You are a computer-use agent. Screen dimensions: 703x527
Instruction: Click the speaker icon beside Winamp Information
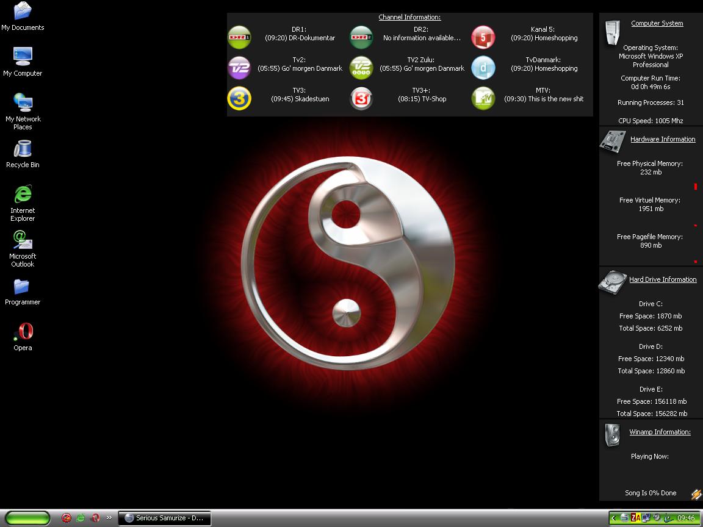(613, 435)
